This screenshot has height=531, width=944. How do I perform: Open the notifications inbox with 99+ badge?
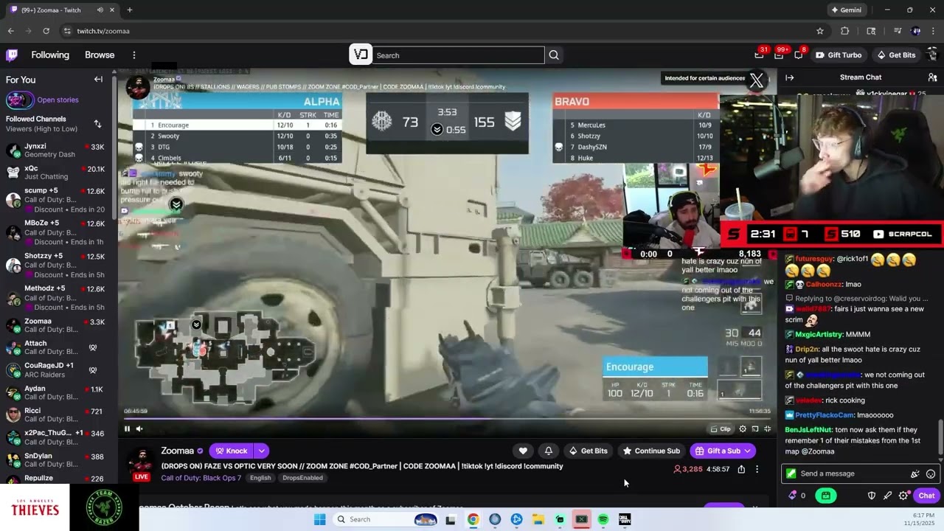pos(779,55)
